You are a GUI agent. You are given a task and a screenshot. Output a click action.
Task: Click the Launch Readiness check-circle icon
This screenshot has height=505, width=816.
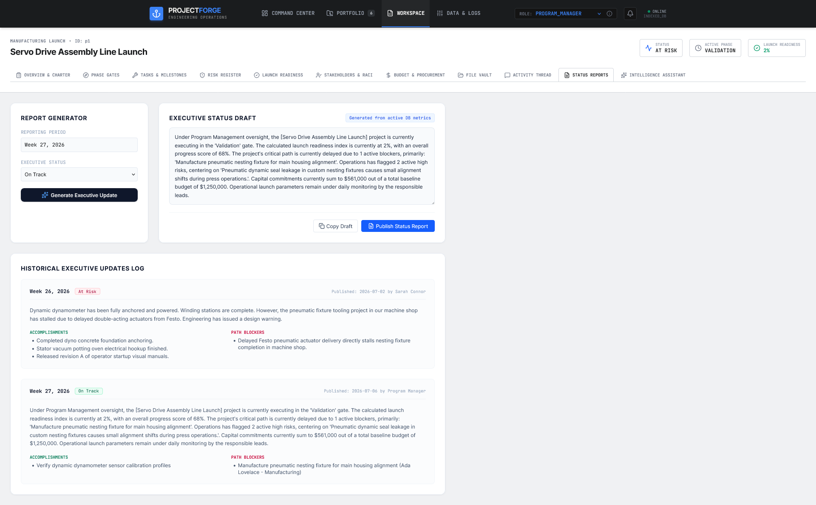[757, 48]
